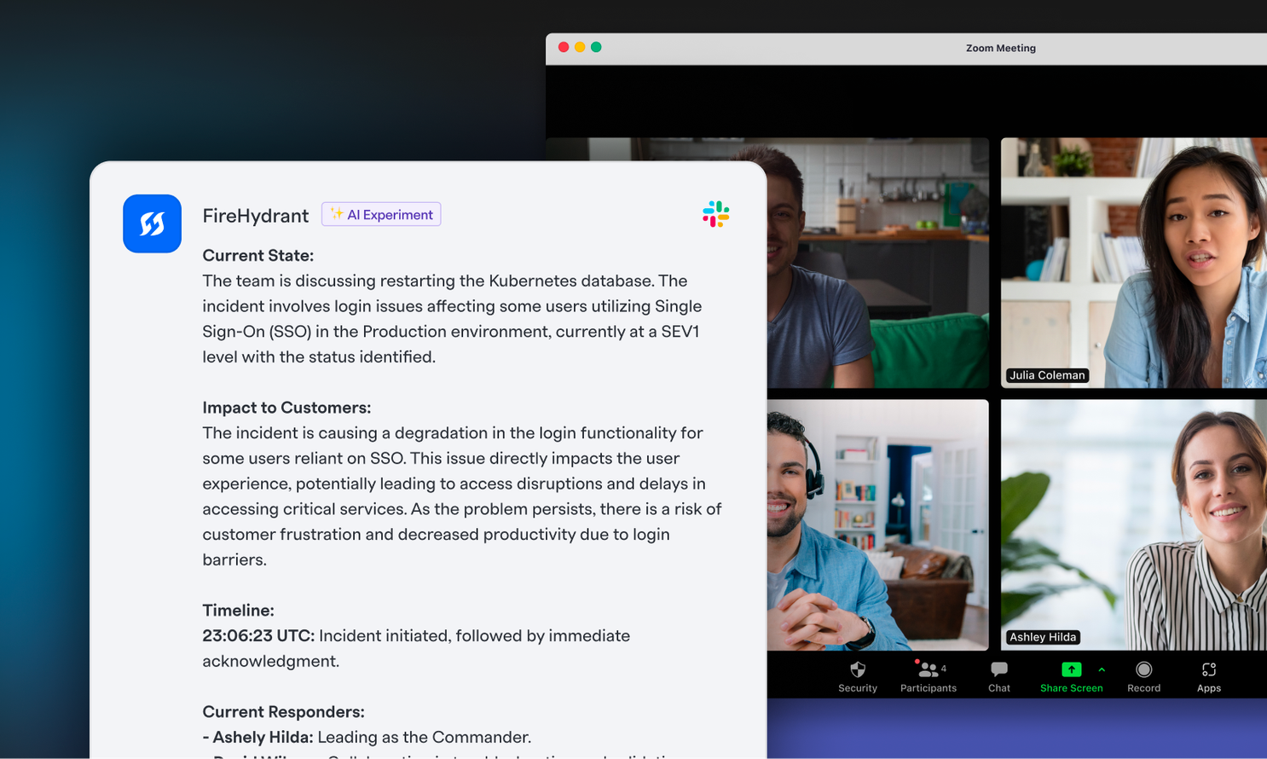Viewport: 1267px width, 759px height.
Task: Open Security options in Zoom toolbar
Action: [x=858, y=677]
